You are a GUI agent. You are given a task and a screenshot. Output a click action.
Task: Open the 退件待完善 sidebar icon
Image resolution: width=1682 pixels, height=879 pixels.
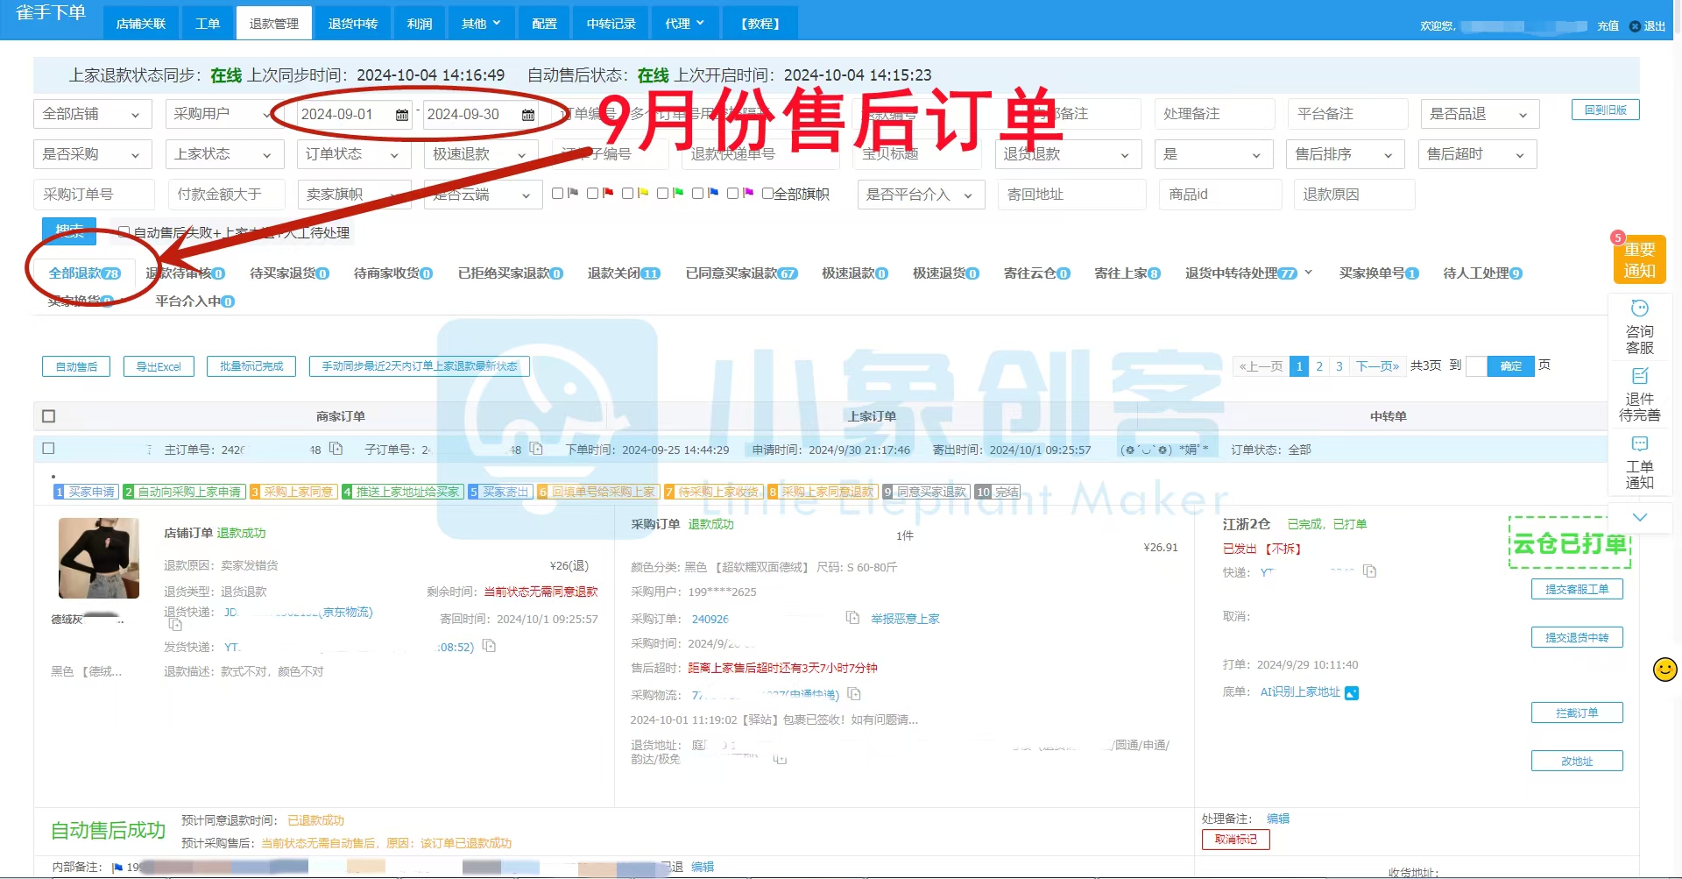pyautogui.click(x=1640, y=394)
